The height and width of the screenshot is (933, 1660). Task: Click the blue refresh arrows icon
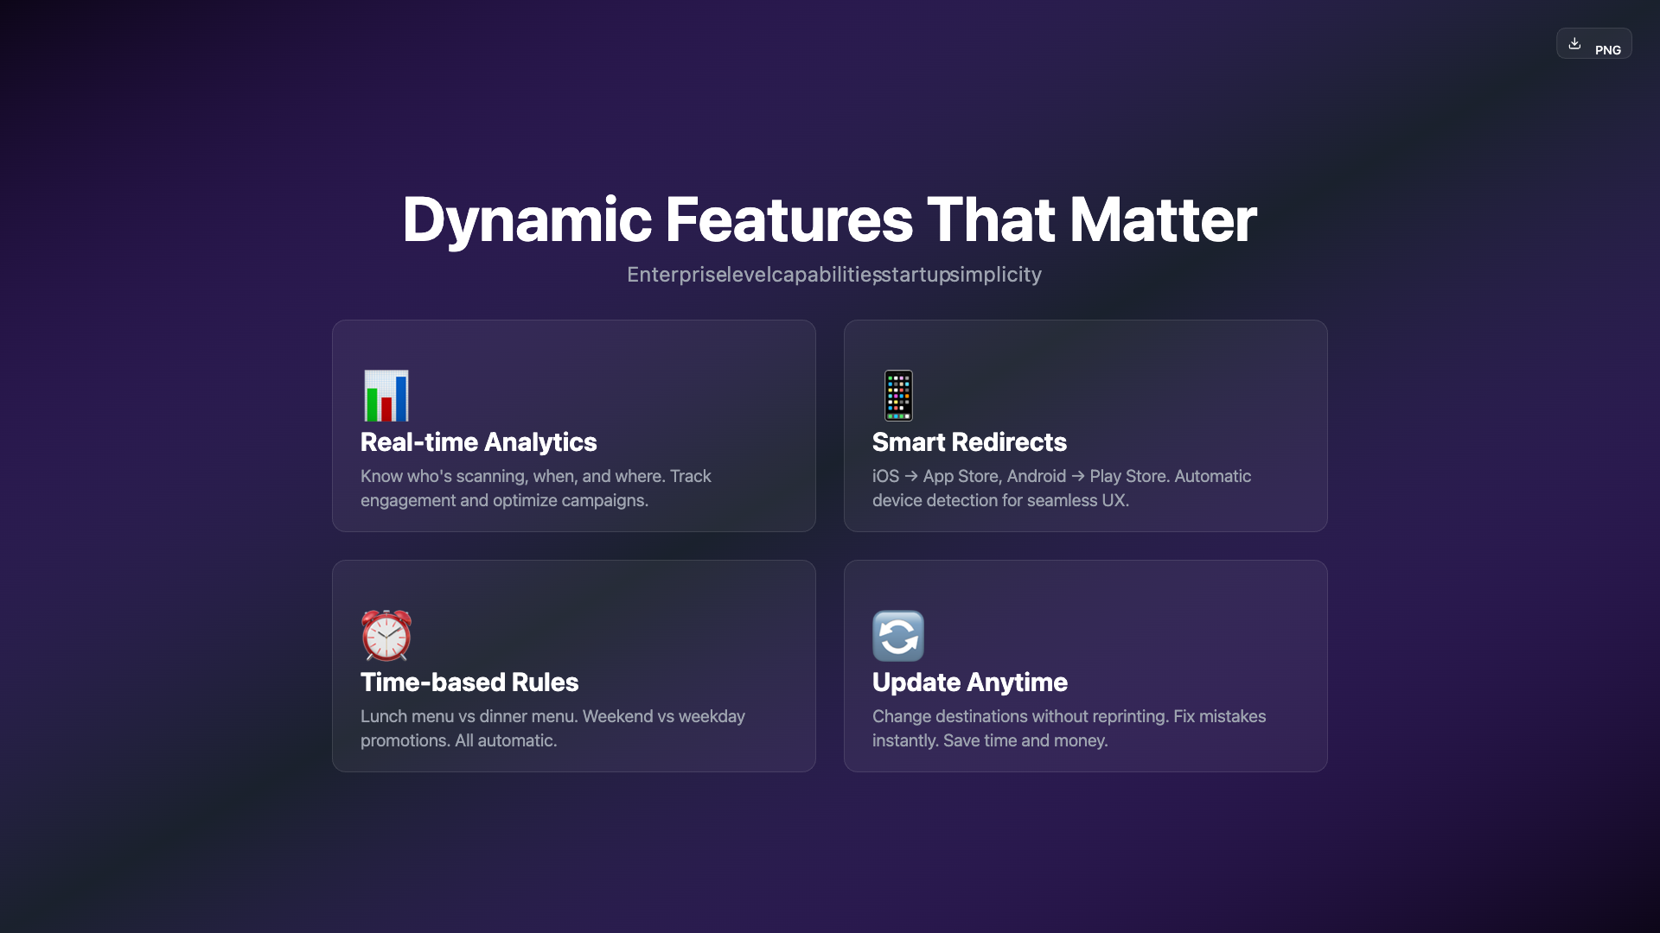(898, 636)
